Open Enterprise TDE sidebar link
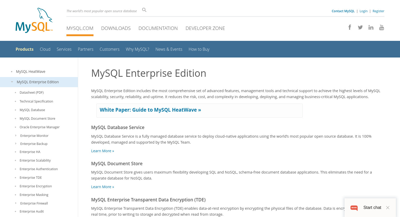 click(31, 177)
